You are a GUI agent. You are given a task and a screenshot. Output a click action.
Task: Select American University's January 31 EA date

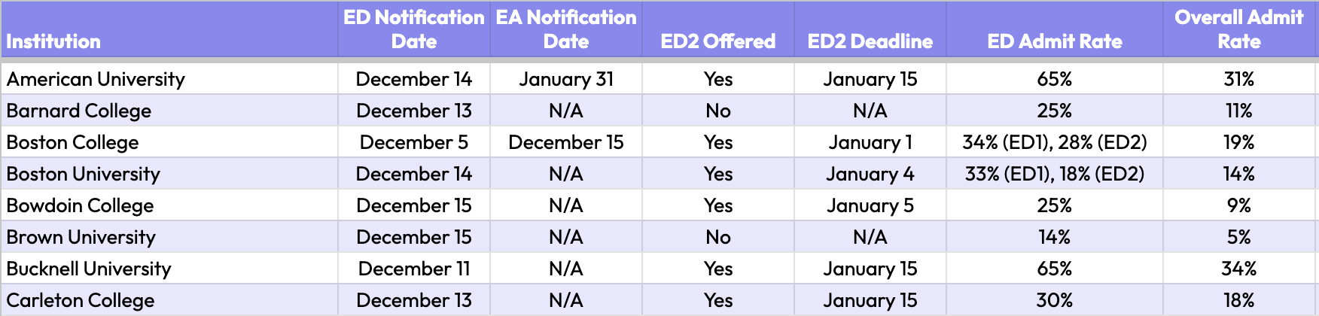pos(566,79)
